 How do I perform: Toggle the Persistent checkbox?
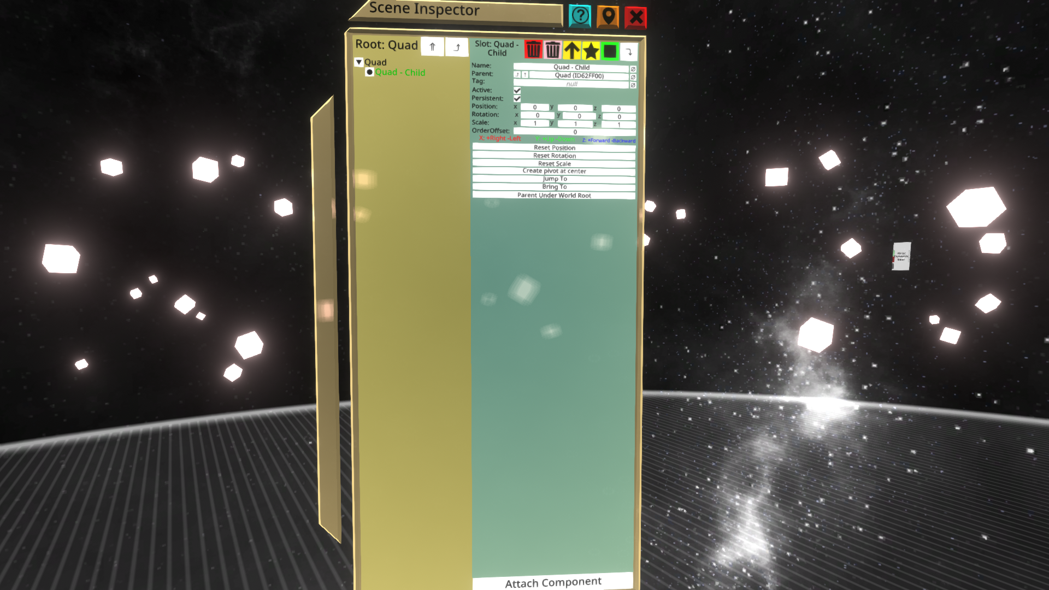pyautogui.click(x=517, y=98)
